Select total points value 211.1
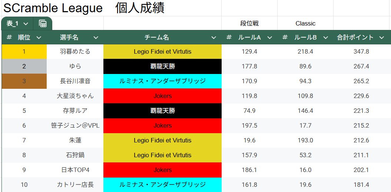391x192 pixels. click(362, 155)
